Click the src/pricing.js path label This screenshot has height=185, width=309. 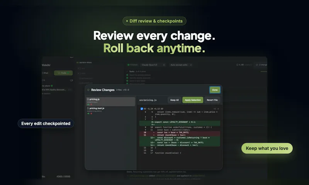(x=148, y=100)
